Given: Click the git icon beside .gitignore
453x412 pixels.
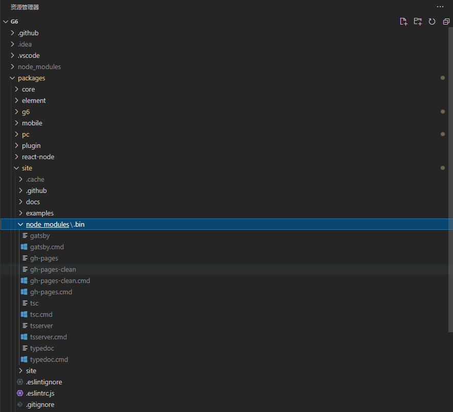Looking at the screenshot, I should point(20,404).
